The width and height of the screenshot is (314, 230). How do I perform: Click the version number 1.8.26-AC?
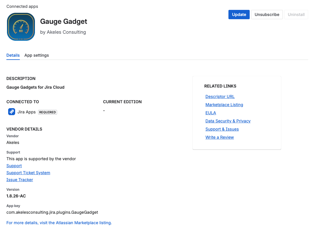[16, 196]
